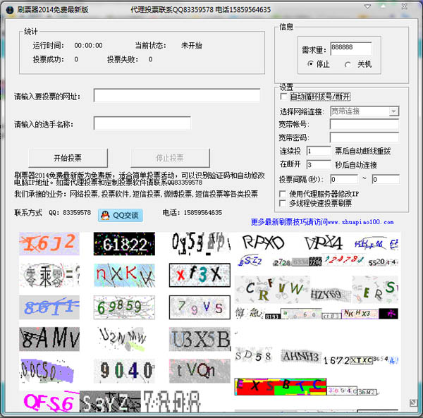Enable the 自动循环拨号/断开 checkbox
The image size is (423, 418).
pos(284,97)
